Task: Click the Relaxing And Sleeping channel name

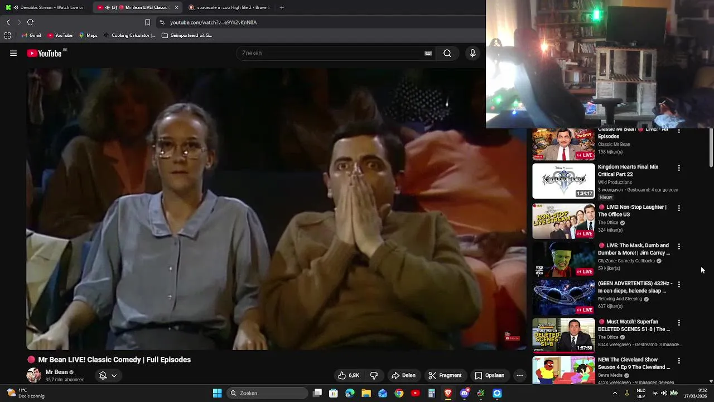Action: pyautogui.click(x=620, y=299)
